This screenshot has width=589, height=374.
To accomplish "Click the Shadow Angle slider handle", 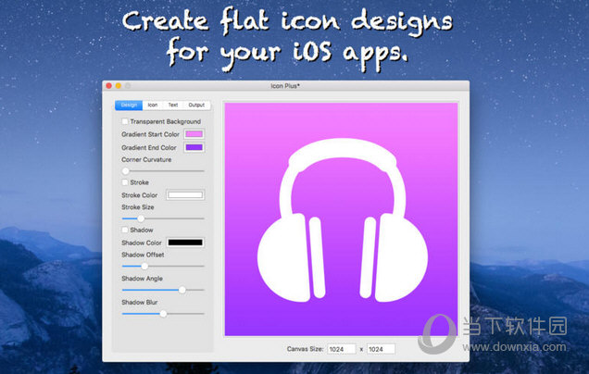I will coord(182,290).
